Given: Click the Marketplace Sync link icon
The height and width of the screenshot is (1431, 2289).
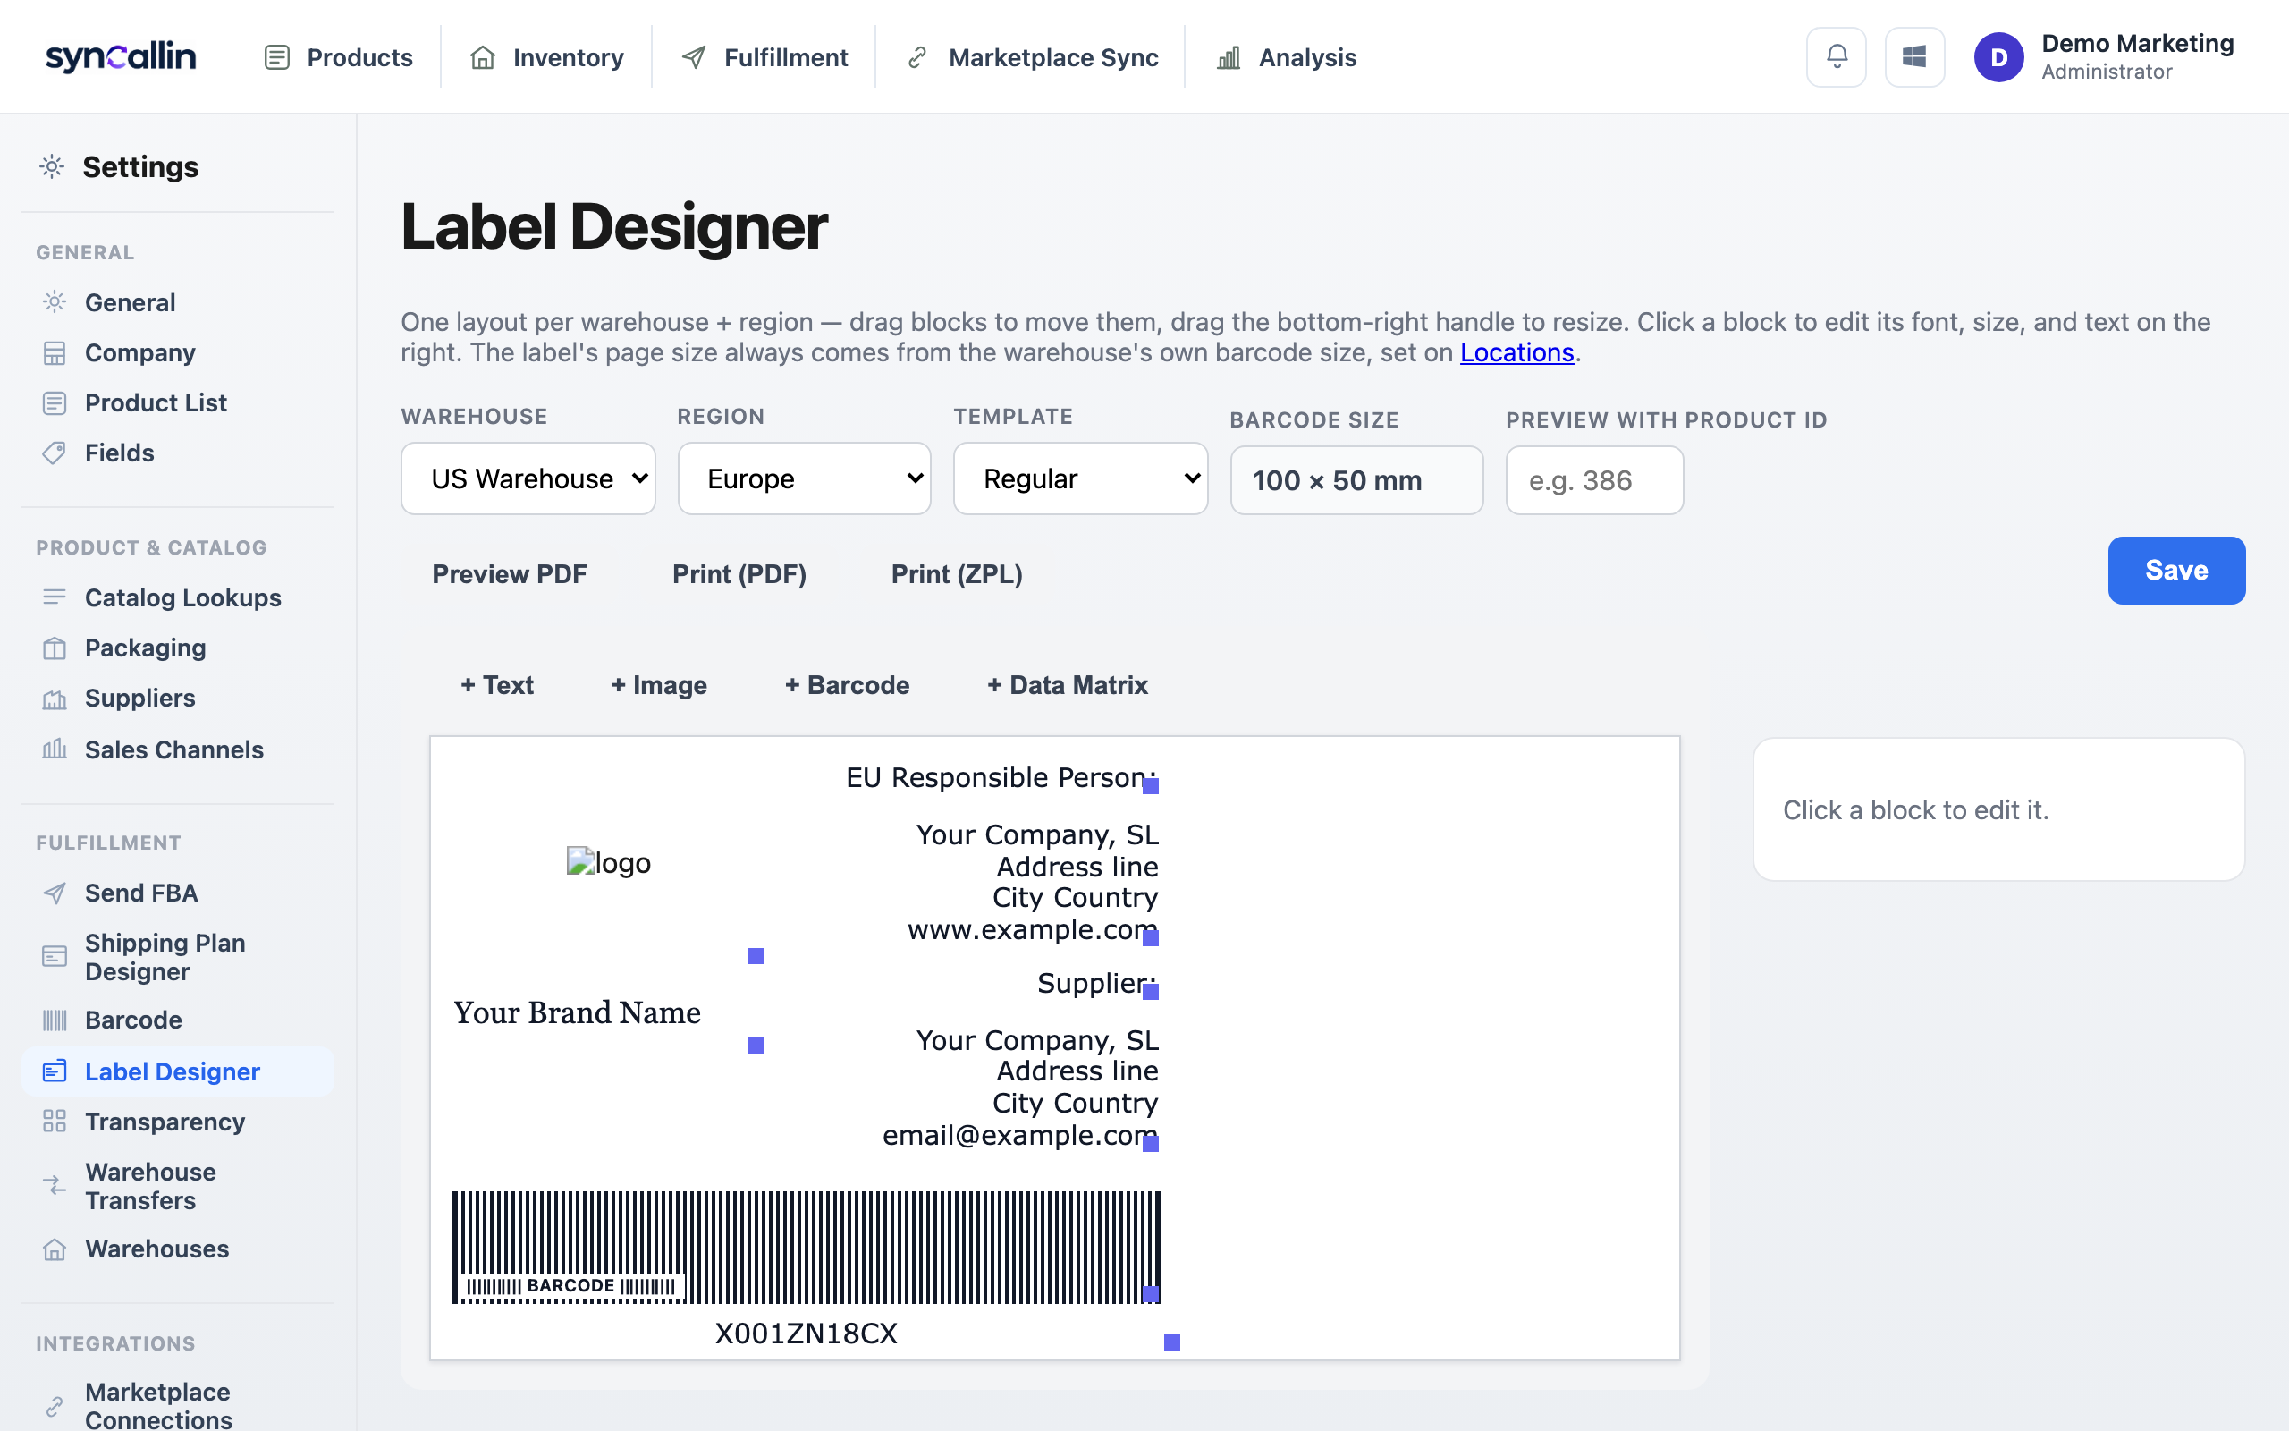Looking at the screenshot, I should pyautogui.click(x=916, y=58).
